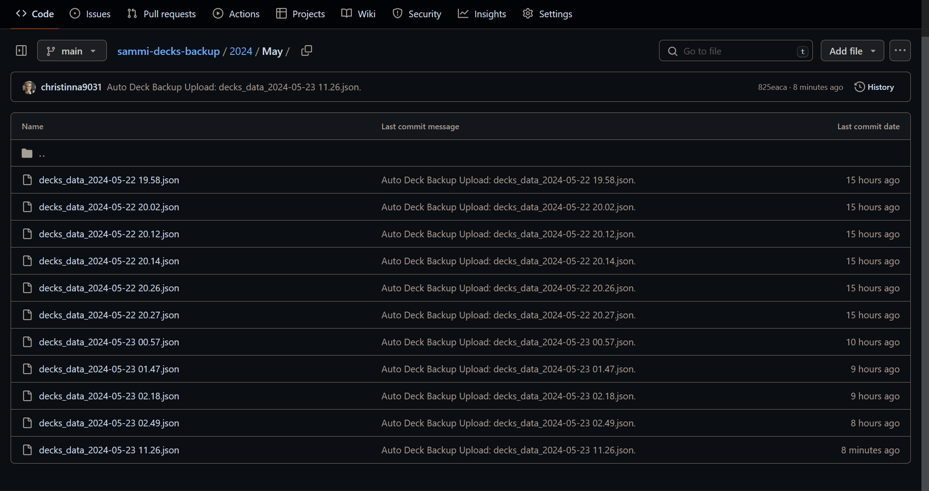929x491 pixels.
Task: Open the Actions tab
Action: pos(236,14)
